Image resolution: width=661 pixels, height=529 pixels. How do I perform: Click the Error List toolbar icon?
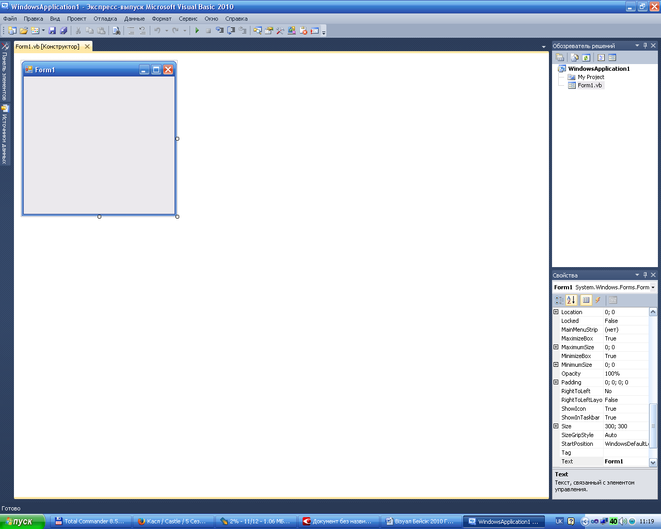303,31
